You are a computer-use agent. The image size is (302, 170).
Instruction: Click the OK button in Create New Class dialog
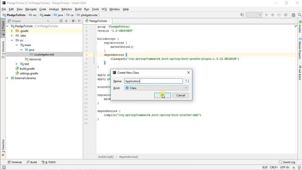pyautogui.click(x=162, y=95)
